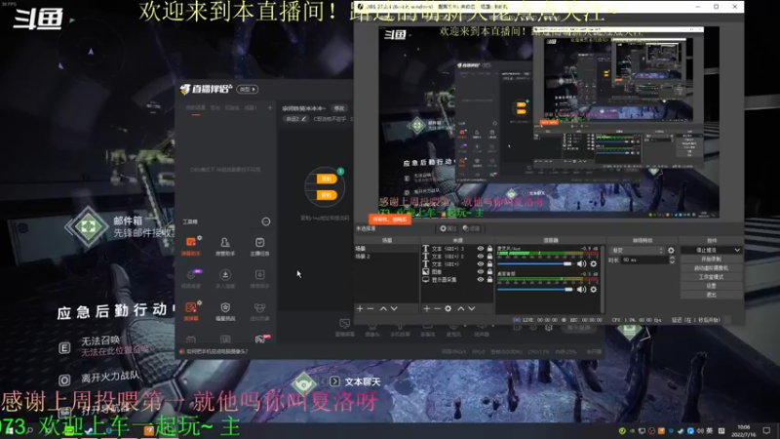Mute the desktop audio channel
Viewport: 780px width, 439px height.
(x=581, y=289)
